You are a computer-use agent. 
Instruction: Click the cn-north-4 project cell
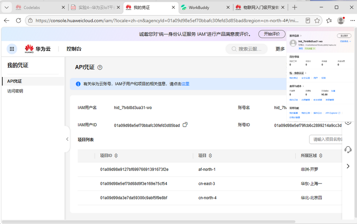pyautogui.click(x=207, y=198)
